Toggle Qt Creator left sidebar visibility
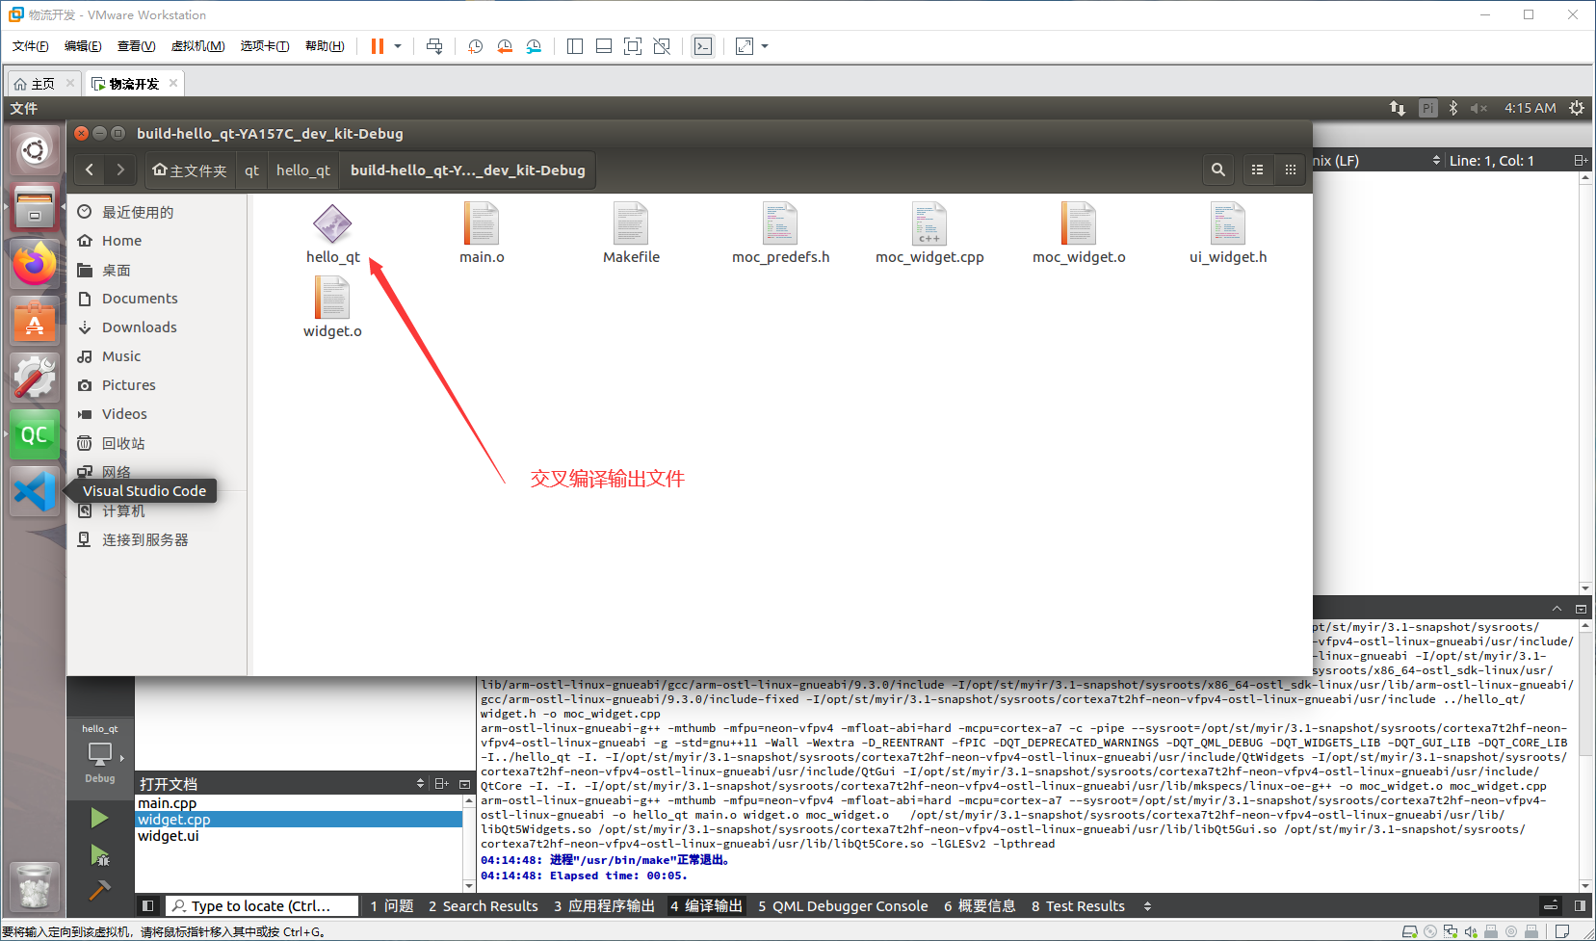The image size is (1596, 941). (147, 905)
